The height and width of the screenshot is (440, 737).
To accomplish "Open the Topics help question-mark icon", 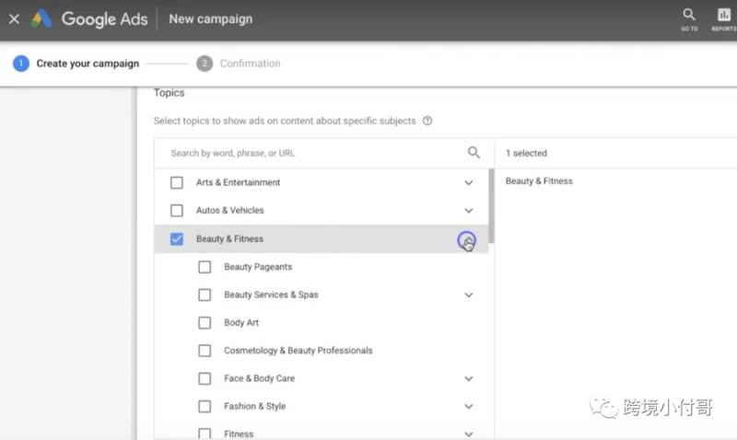I will coord(427,121).
